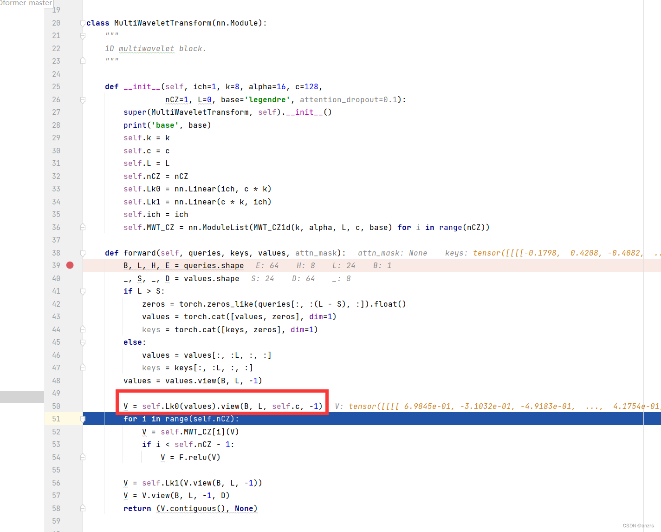
Task: Click queries.shape on line 39
Action: pyautogui.click(x=214, y=265)
